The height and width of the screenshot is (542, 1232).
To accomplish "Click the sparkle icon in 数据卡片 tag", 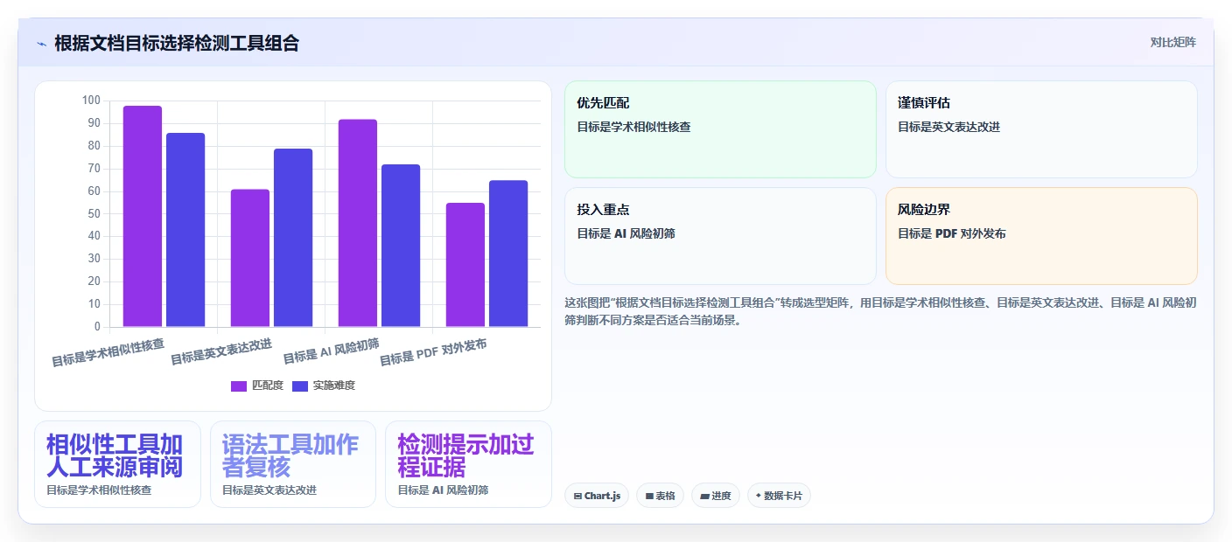I will click(758, 496).
